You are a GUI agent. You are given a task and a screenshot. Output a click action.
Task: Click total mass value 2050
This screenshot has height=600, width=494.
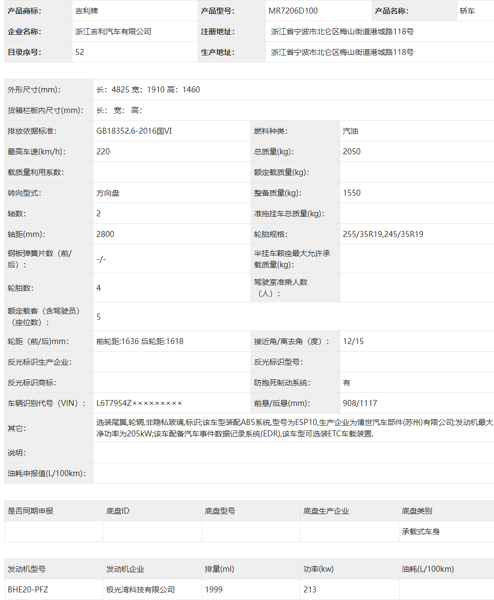pyautogui.click(x=352, y=152)
